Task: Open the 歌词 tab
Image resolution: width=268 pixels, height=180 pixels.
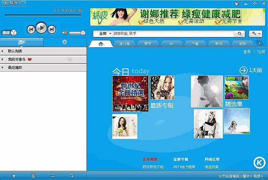Action: pyautogui.click(x=219, y=44)
